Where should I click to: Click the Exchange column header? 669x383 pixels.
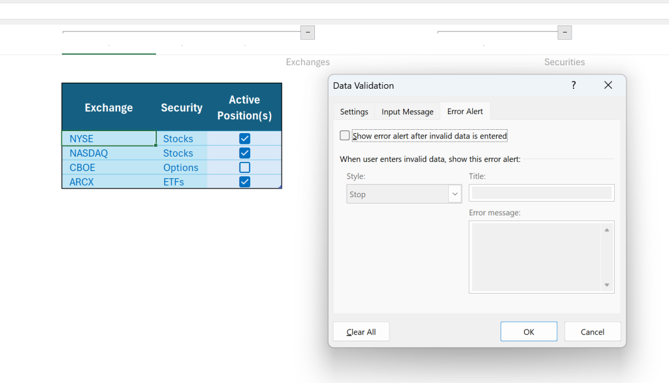tap(109, 108)
